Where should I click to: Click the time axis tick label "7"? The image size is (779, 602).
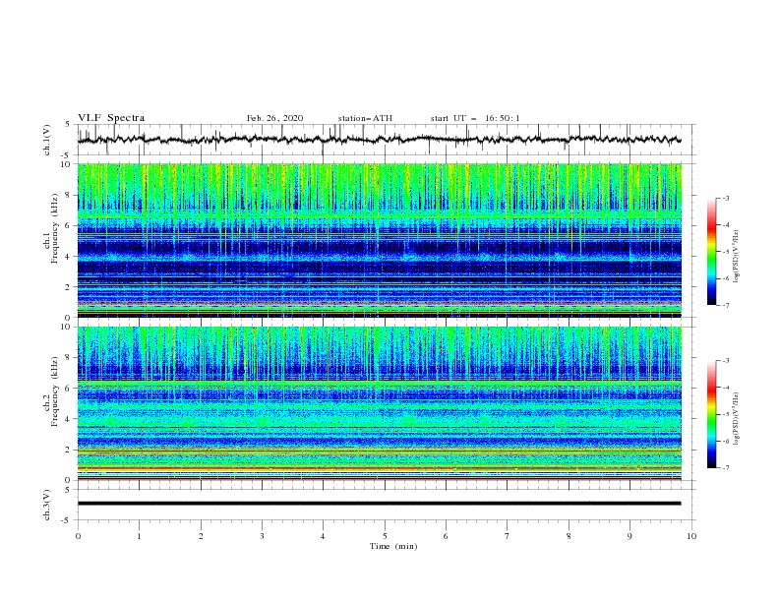[508, 536]
